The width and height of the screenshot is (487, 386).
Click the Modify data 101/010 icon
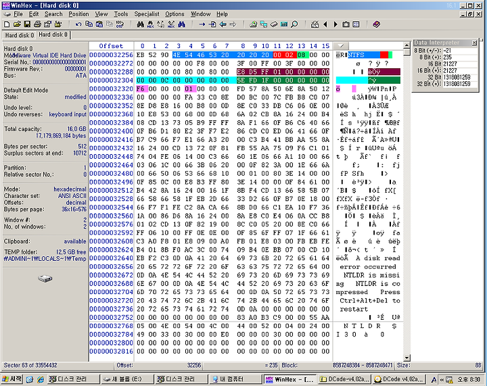pyautogui.click(x=120, y=24)
